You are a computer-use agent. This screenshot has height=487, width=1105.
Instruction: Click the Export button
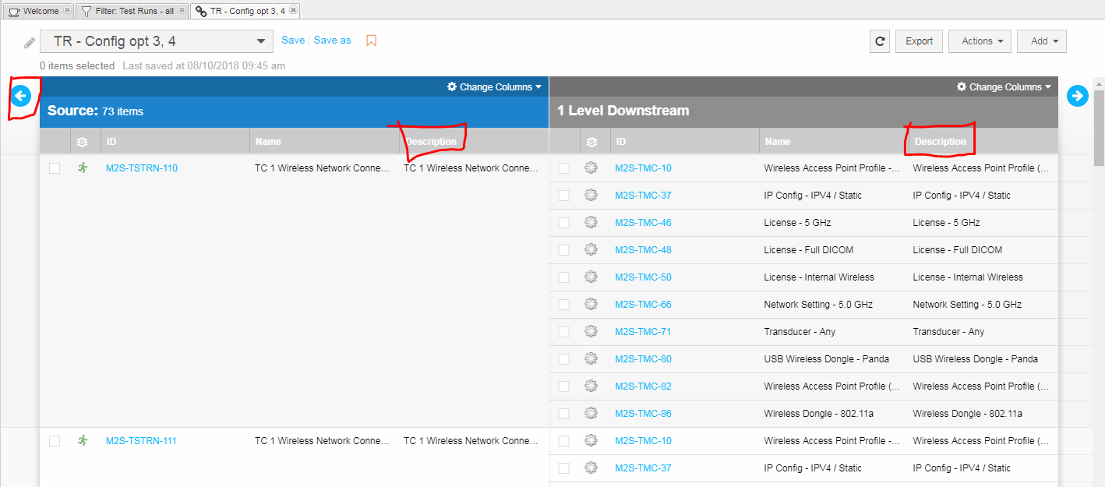[x=920, y=41]
